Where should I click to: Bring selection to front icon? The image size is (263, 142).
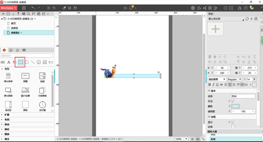210,57
